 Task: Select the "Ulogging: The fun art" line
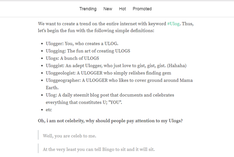click(88, 51)
